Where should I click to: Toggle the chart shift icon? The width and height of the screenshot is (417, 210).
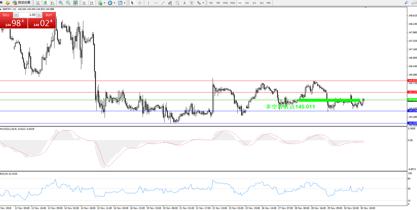coord(92,3)
